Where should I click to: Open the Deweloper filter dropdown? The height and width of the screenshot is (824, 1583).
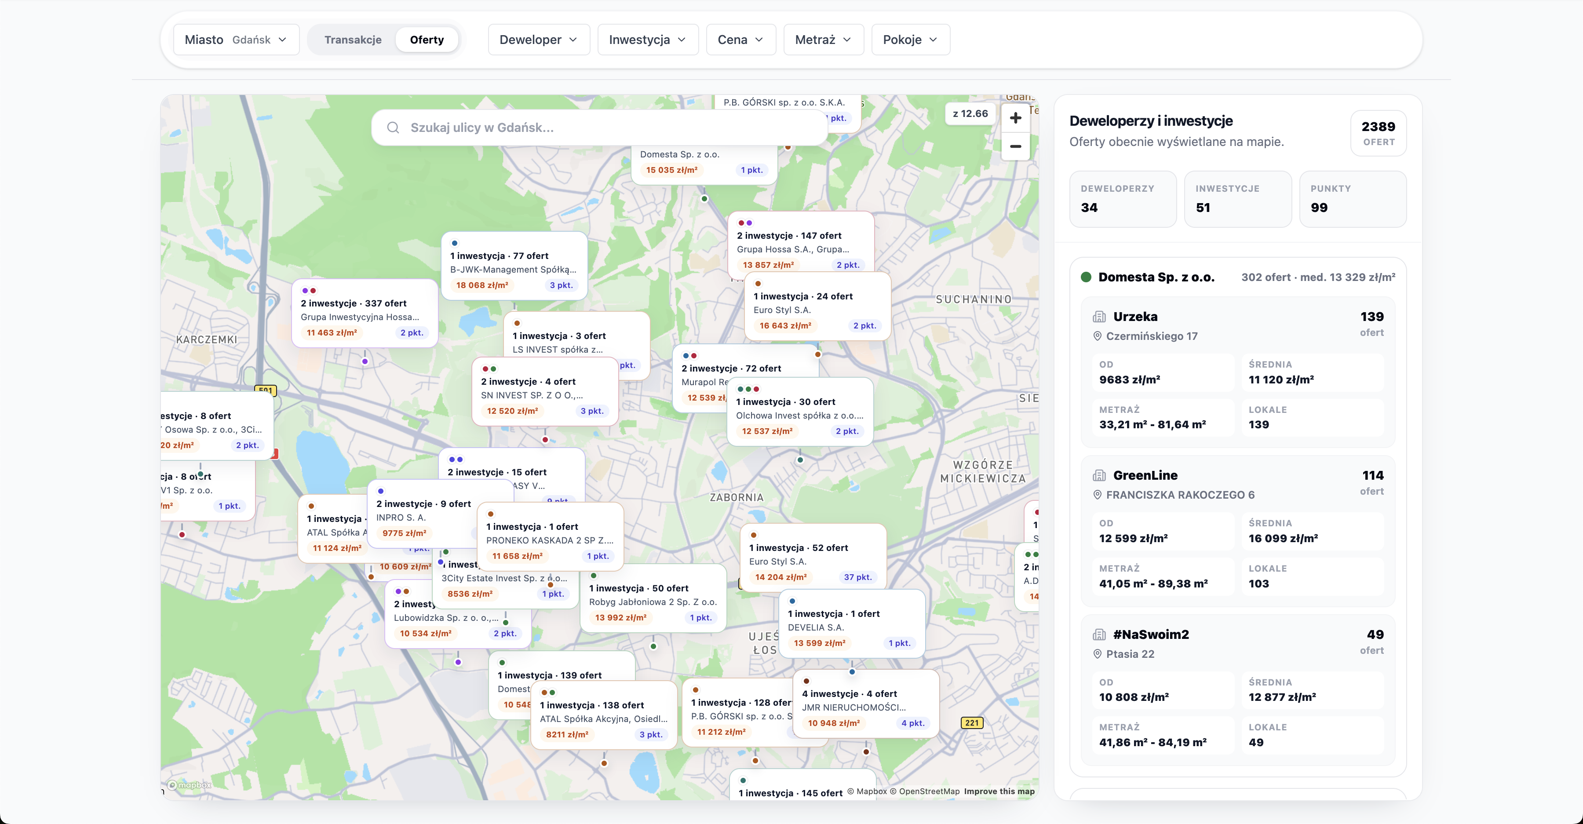point(539,39)
